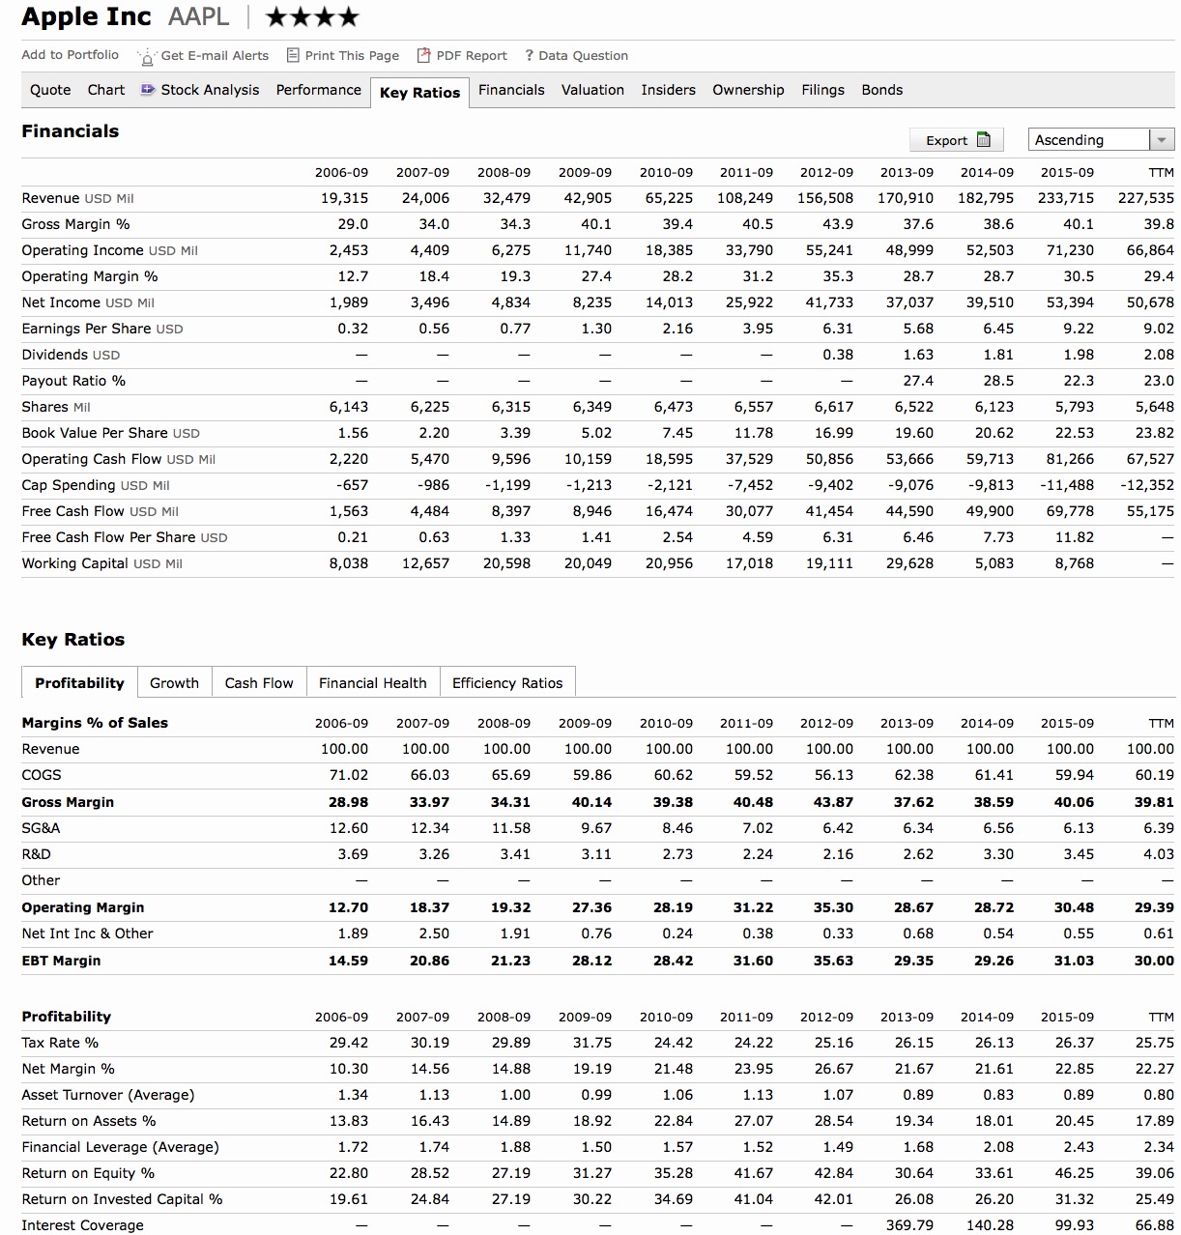Click the Gross Margin % row label

click(76, 224)
